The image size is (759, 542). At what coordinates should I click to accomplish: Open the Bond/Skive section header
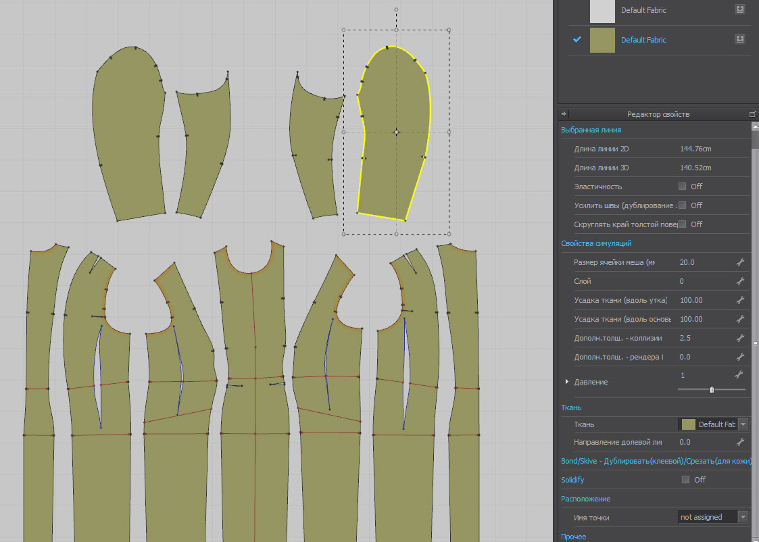click(x=656, y=461)
